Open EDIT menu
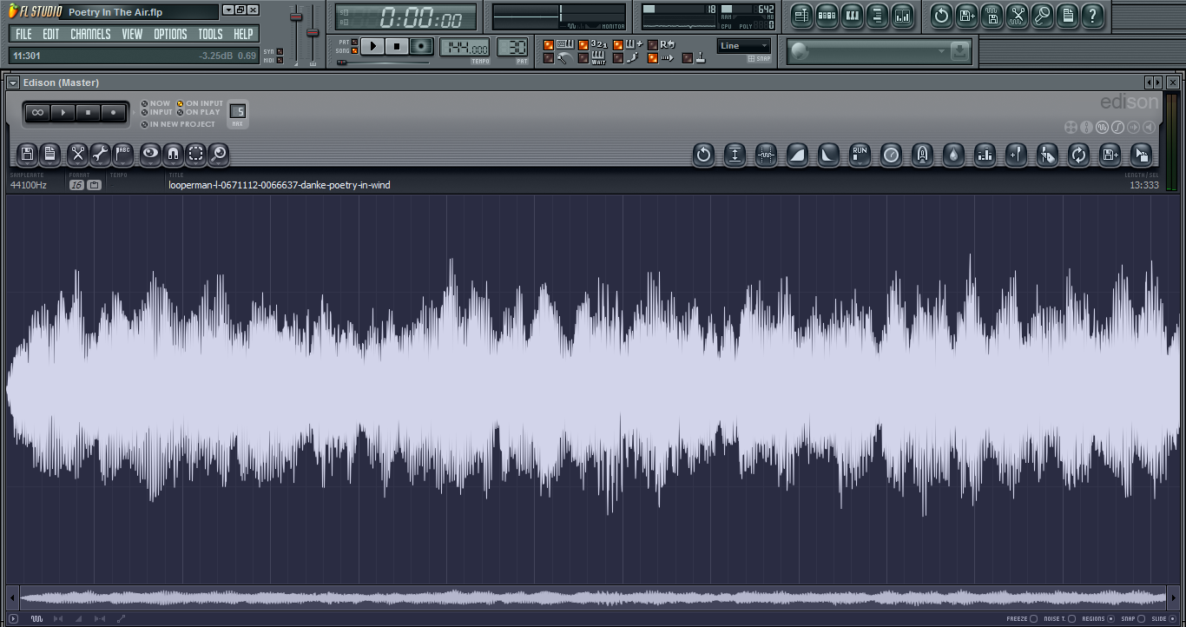The image size is (1186, 627). point(51,35)
